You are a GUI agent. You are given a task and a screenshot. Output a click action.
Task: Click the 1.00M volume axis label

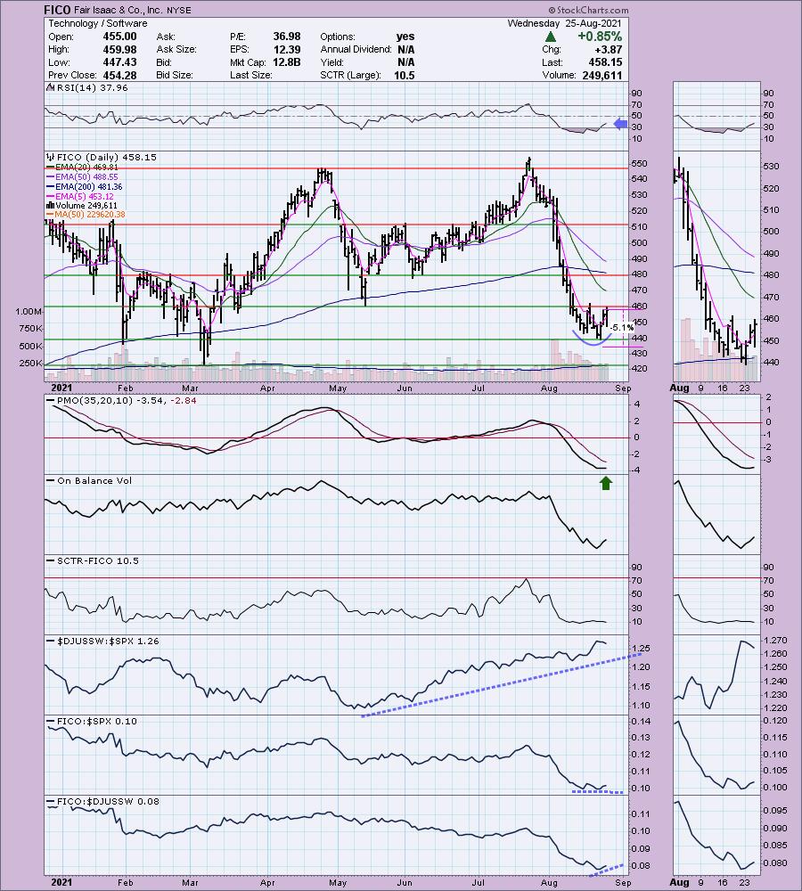[x=29, y=311]
